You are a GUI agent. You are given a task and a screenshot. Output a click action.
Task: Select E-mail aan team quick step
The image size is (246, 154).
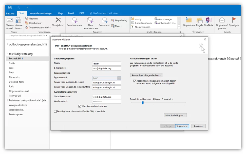(x=142, y=23)
